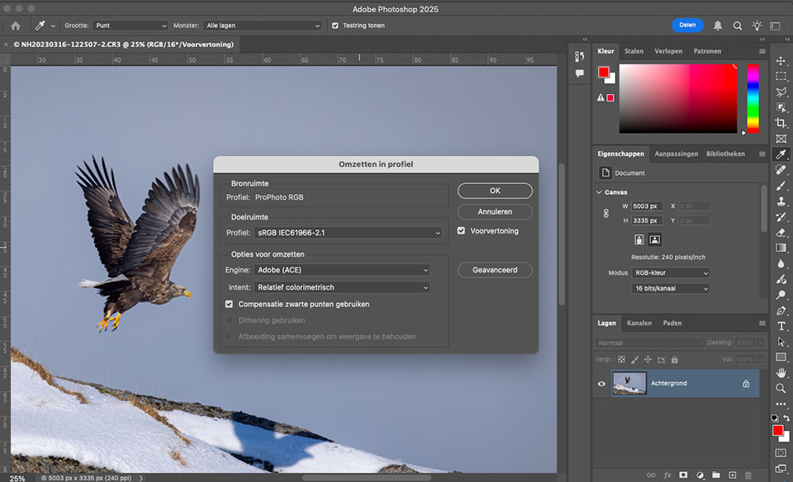The width and height of the screenshot is (793, 482).
Task: Select the Type tool
Action: (781, 326)
